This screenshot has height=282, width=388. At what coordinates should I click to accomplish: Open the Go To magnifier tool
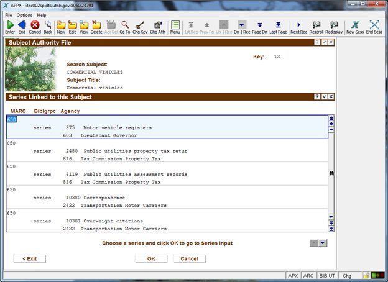pos(125,26)
